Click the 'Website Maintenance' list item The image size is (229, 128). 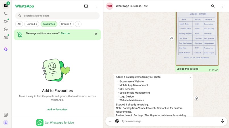[x=132, y=100]
